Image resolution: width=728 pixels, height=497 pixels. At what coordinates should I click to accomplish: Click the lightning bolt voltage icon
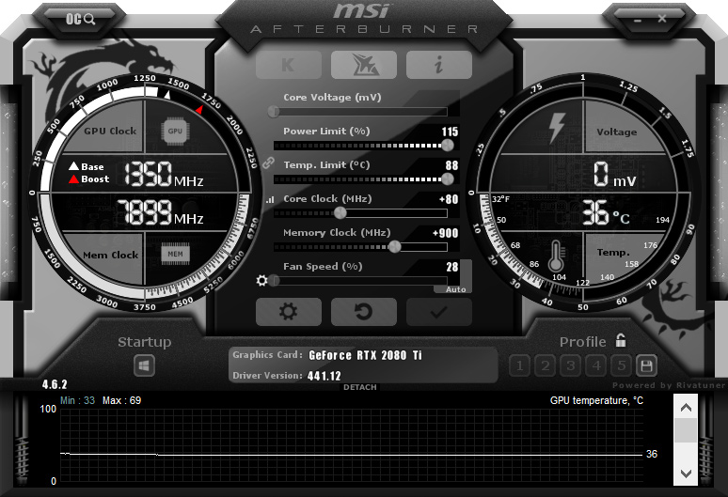click(557, 128)
